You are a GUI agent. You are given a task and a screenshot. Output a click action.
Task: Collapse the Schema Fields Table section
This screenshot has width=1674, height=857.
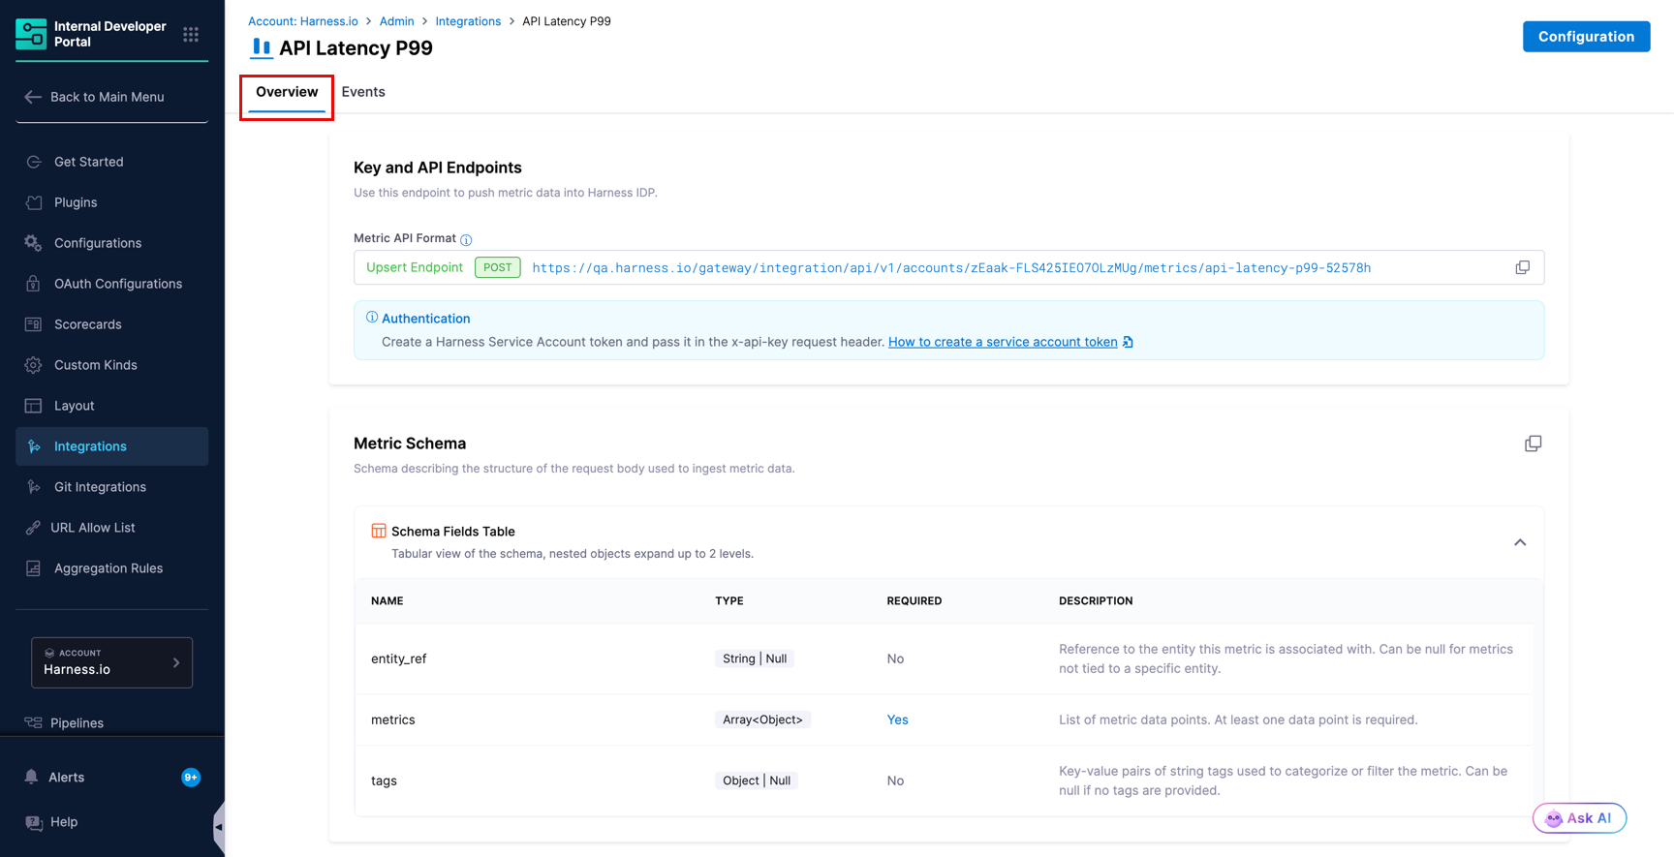tap(1520, 542)
